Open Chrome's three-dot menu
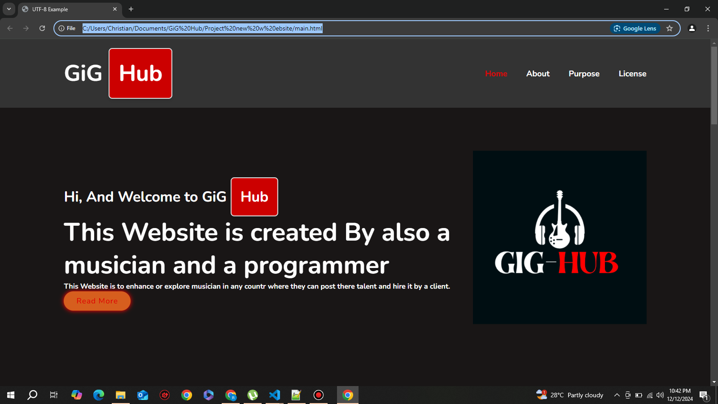Screen dimensions: 718x404 pyautogui.click(x=708, y=28)
